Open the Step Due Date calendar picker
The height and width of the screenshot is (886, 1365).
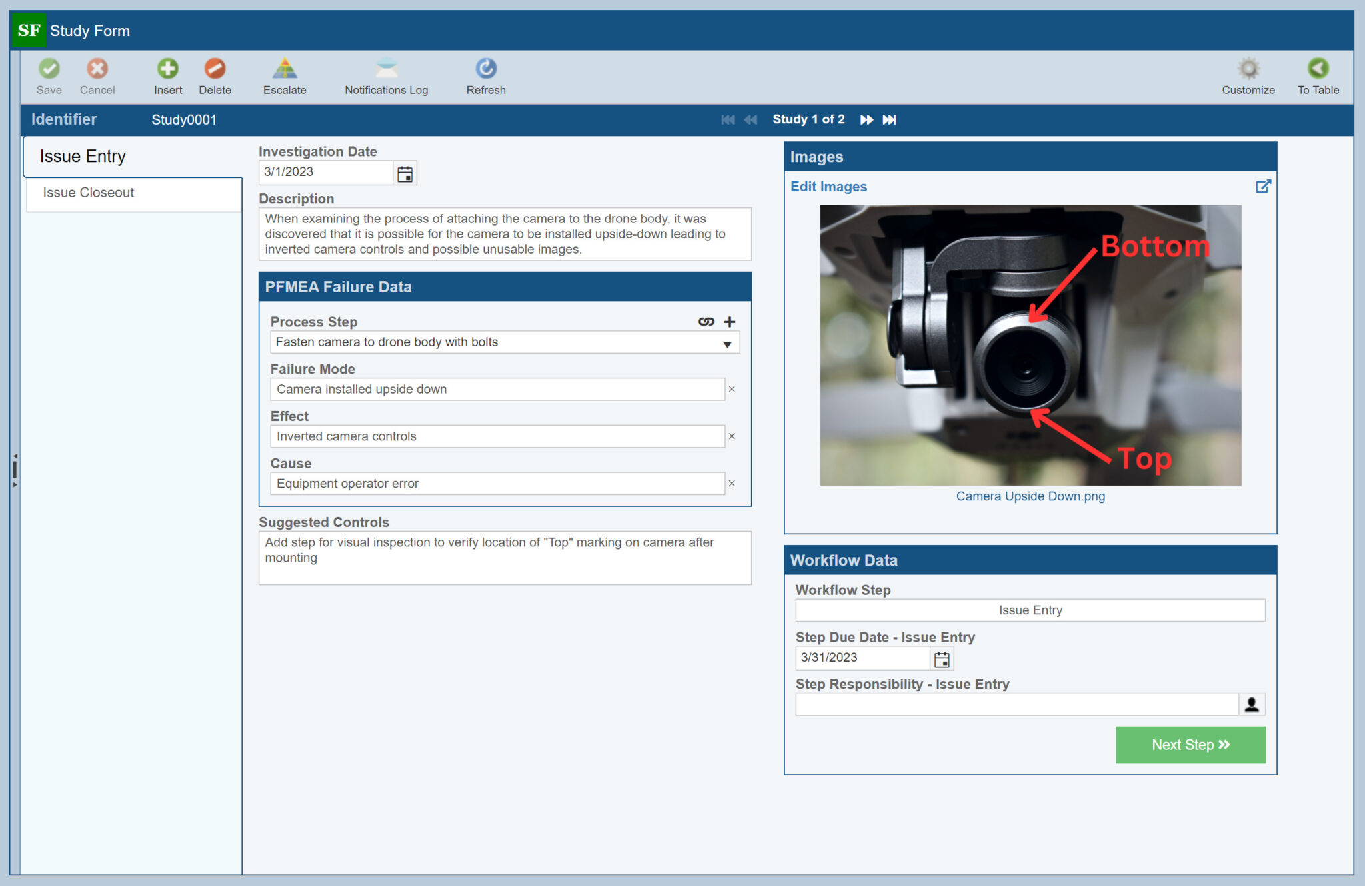[942, 658]
